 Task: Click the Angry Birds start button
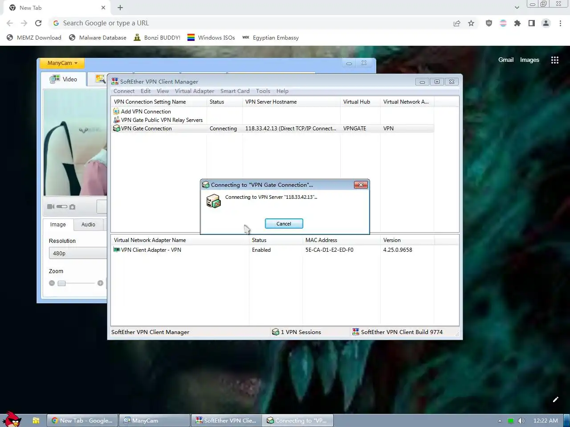coord(12,419)
